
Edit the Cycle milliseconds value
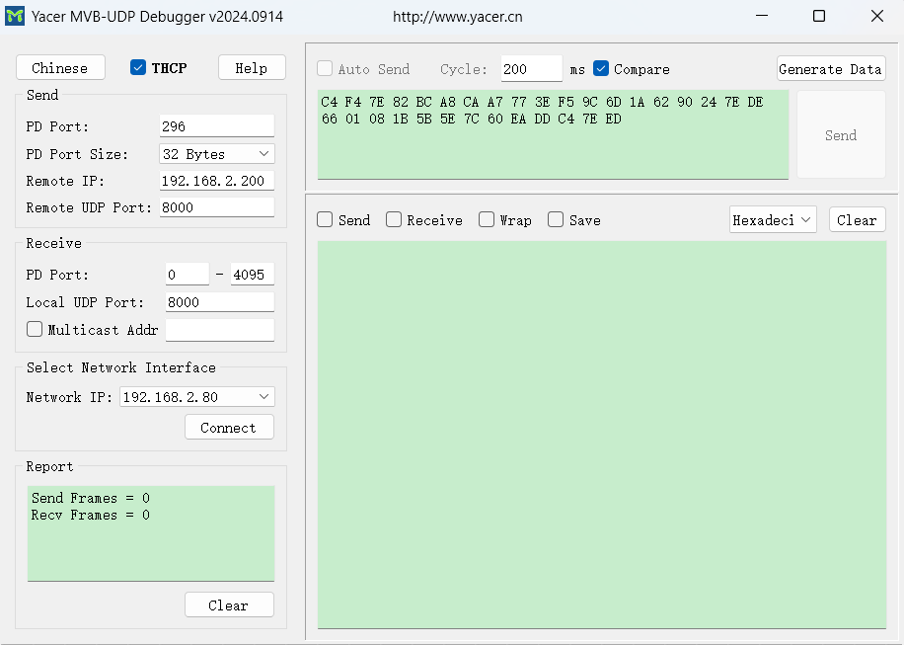coord(530,68)
